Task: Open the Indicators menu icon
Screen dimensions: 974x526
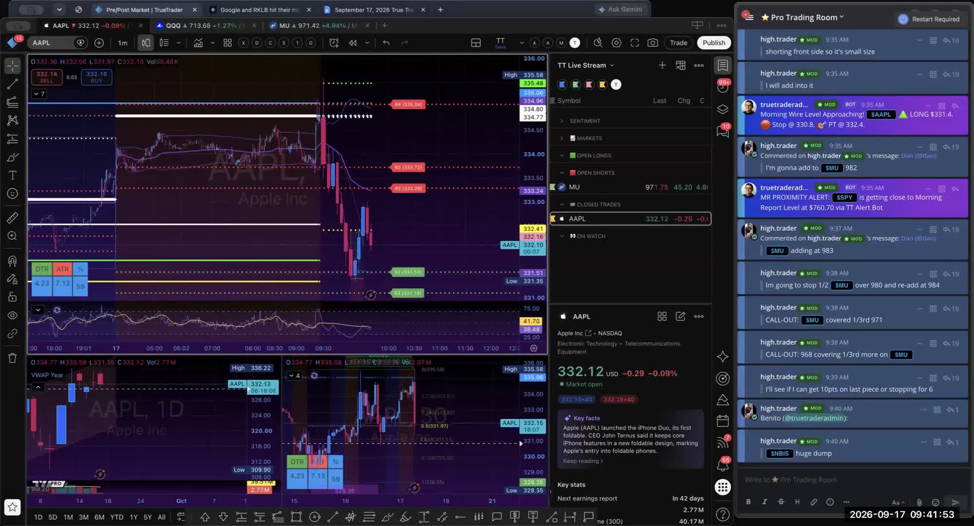Action: [198, 43]
